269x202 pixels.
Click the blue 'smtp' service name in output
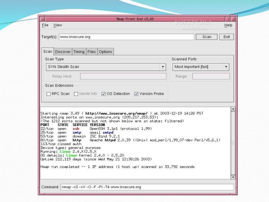77,132
